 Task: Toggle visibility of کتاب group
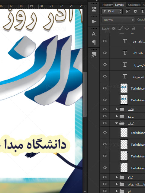pyautogui.click(x=105, y=123)
